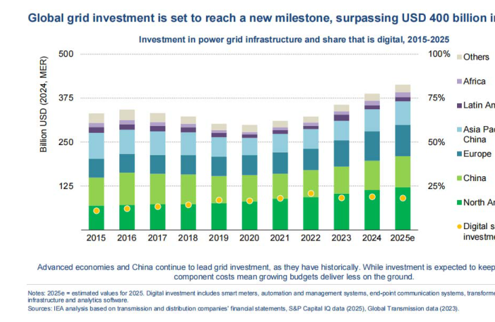Click the yellow digital share dot for 2015
Viewport: 495px width, 322px height.
coord(96,211)
